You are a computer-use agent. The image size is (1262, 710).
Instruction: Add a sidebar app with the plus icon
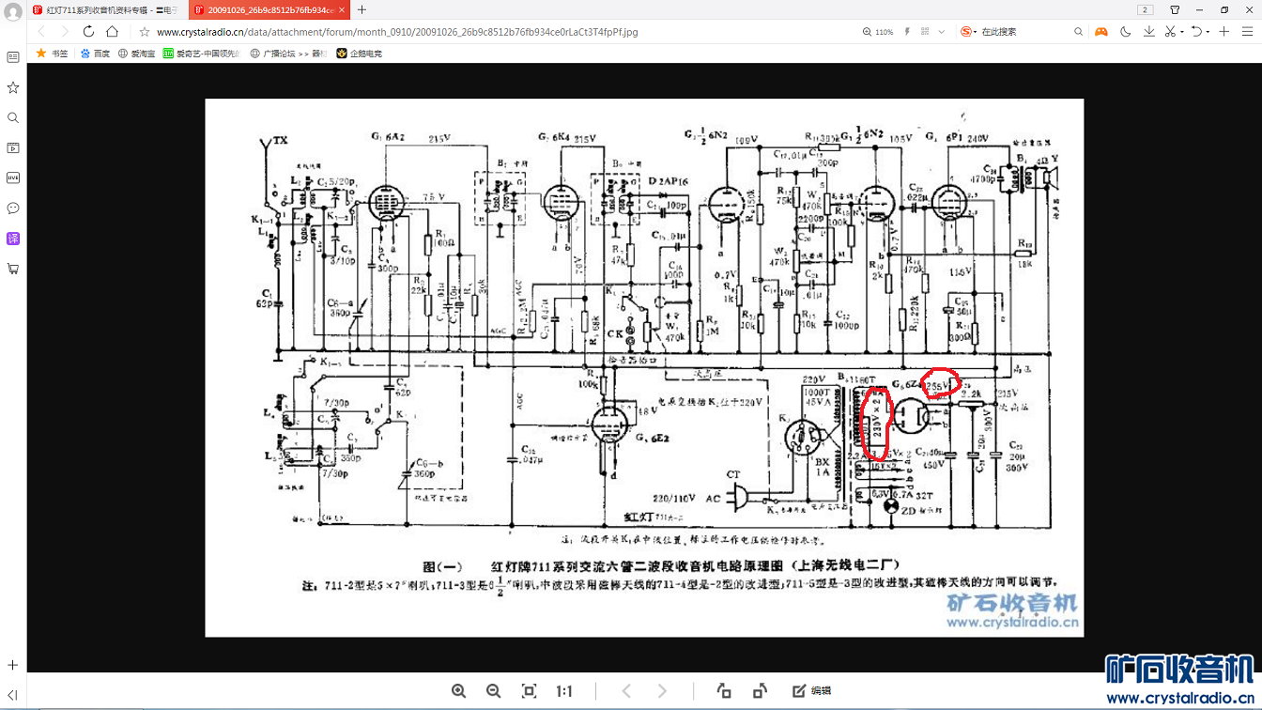13,666
